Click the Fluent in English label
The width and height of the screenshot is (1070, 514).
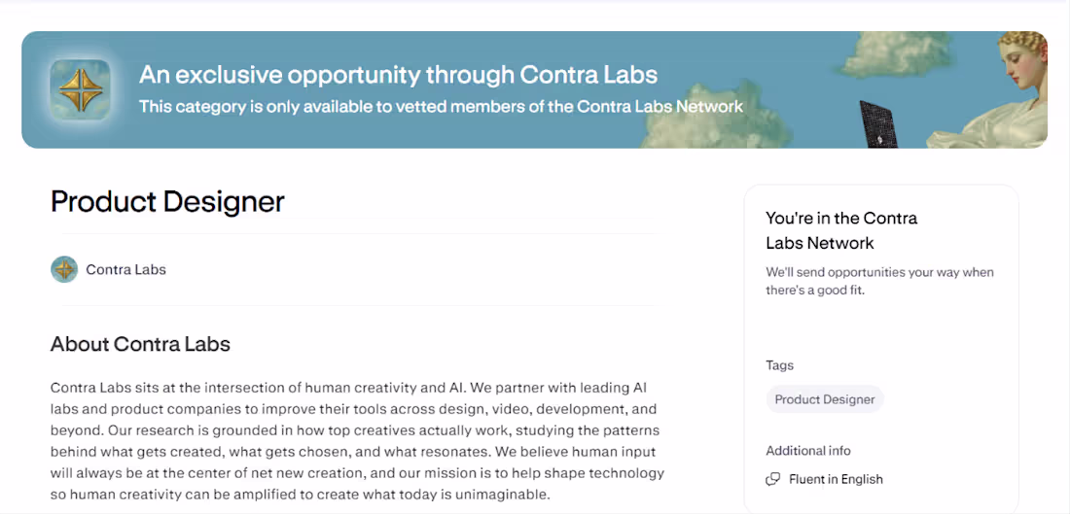click(836, 479)
